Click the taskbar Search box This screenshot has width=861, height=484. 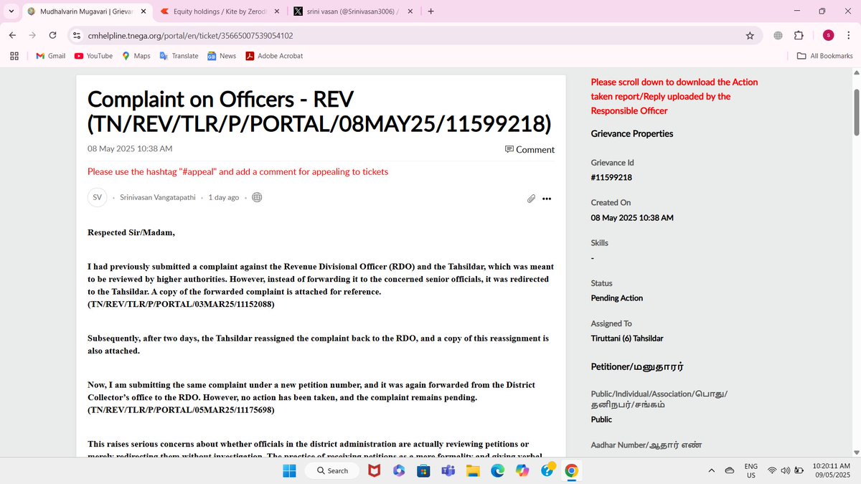[x=332, y=470]
